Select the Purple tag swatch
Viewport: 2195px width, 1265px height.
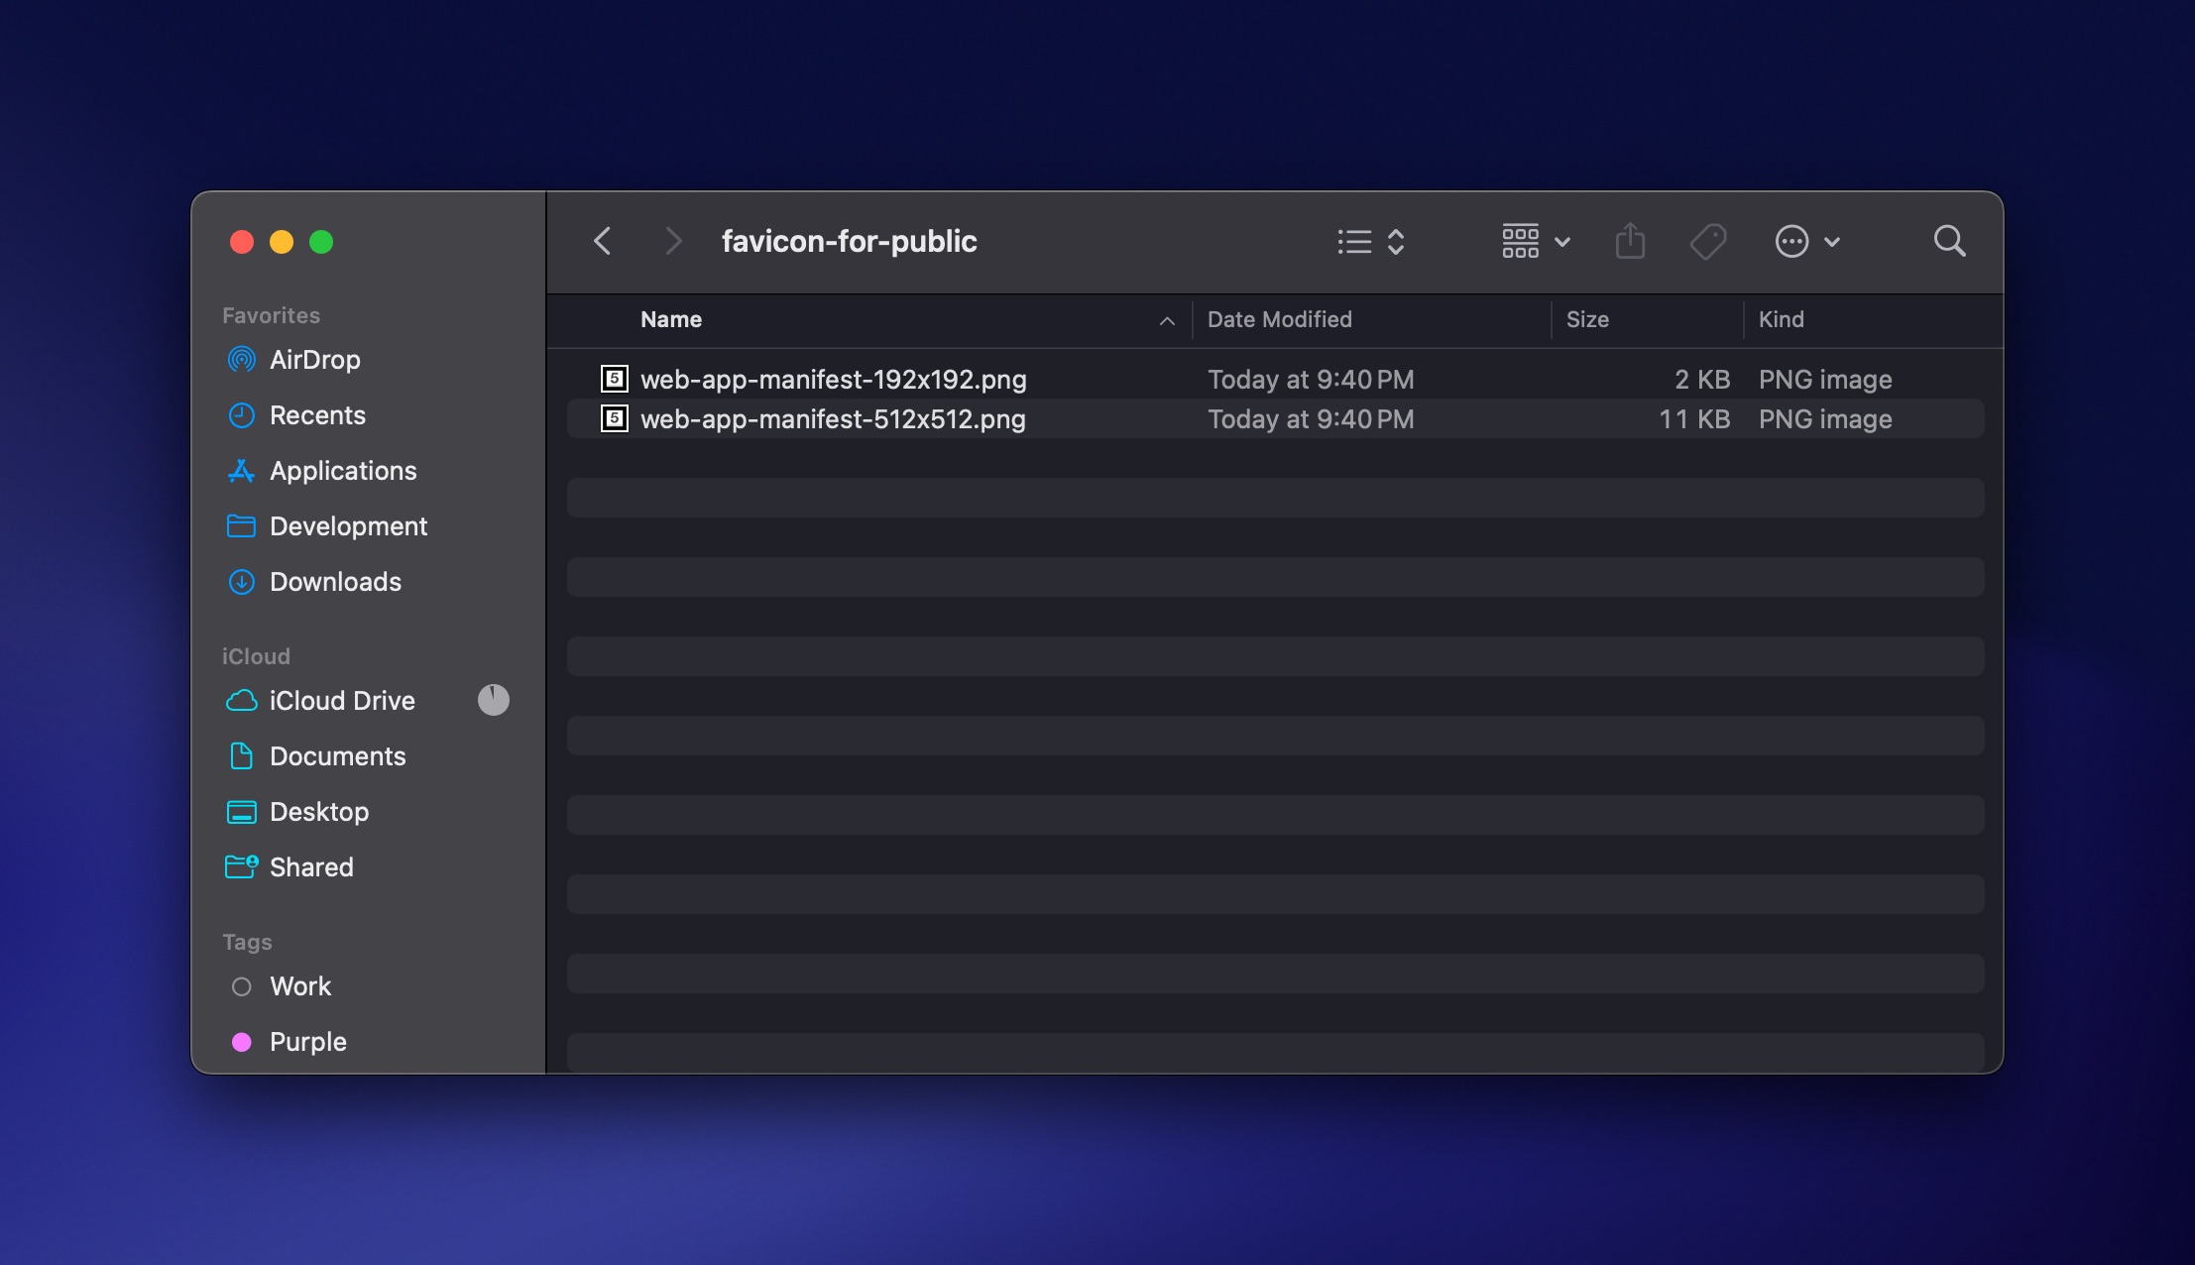pyautogui.click(x=241, y=1042)
